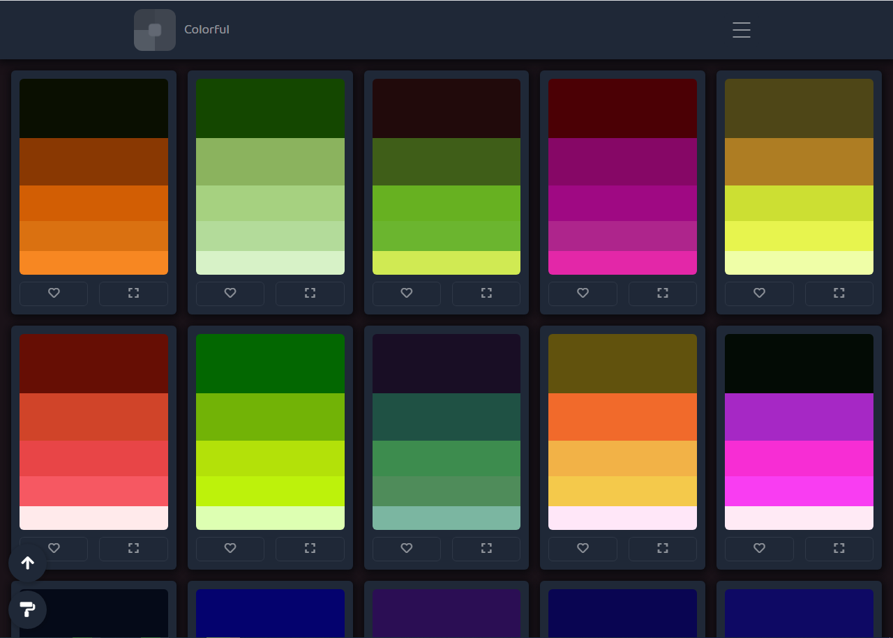Expand the teal-green palette fullscreen
This screenshot has height=638, width=893.
[x=486, y=549]
